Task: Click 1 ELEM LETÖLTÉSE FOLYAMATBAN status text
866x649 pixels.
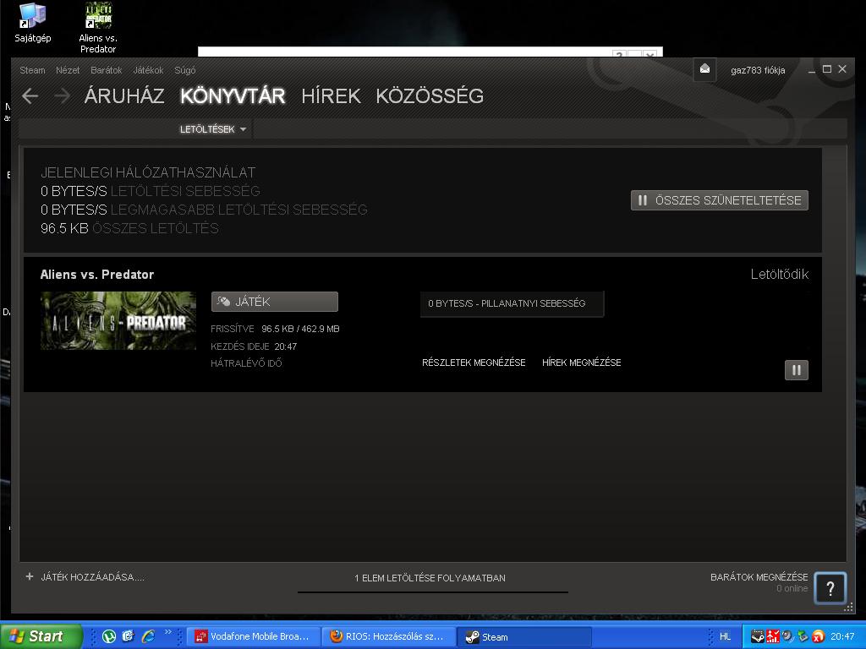Action: click(430, 578)
